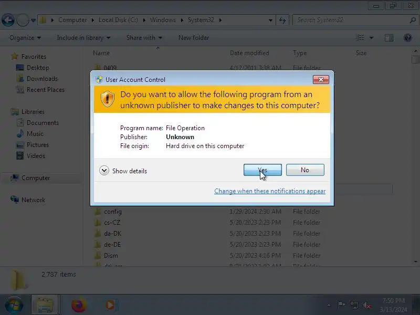The image size is (420, 315).
Task: Sort by Name column header
Action: (x=101, y=53)
